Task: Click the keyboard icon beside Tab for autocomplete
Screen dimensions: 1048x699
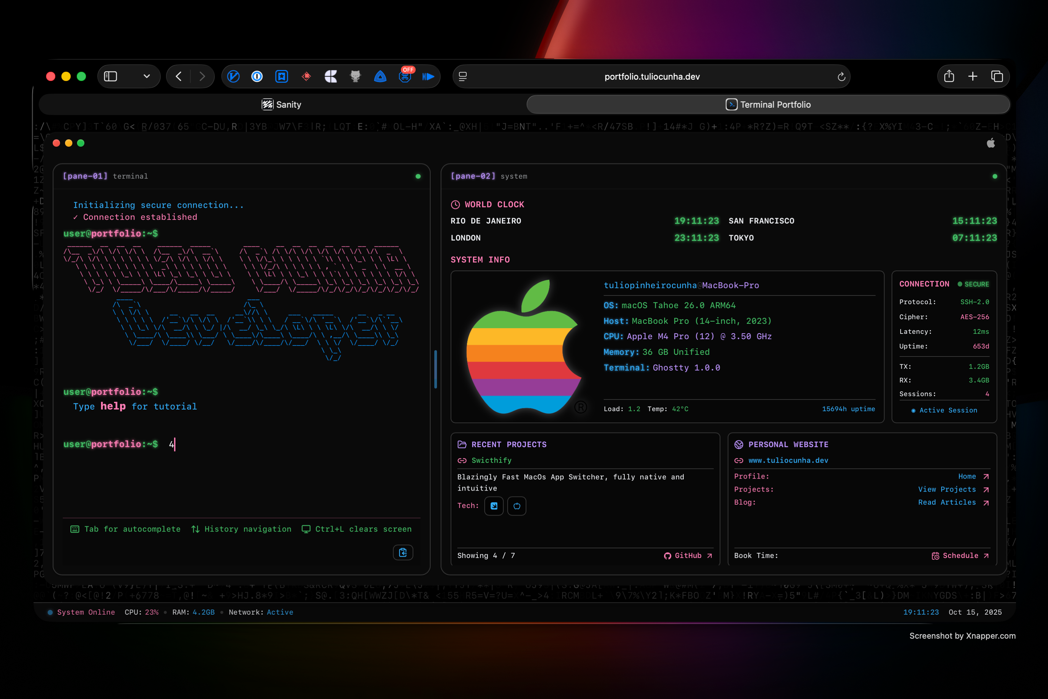Action: [75, 529]
